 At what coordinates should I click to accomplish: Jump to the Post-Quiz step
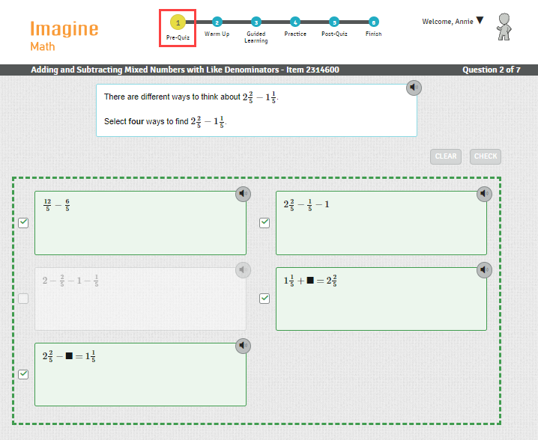coord(333,22)
